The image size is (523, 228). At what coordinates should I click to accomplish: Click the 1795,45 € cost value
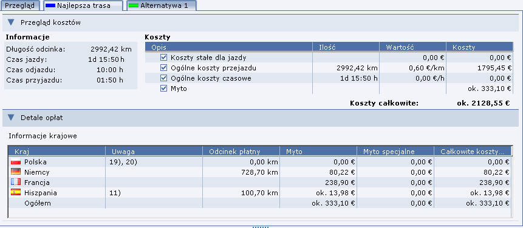[494, 68]
